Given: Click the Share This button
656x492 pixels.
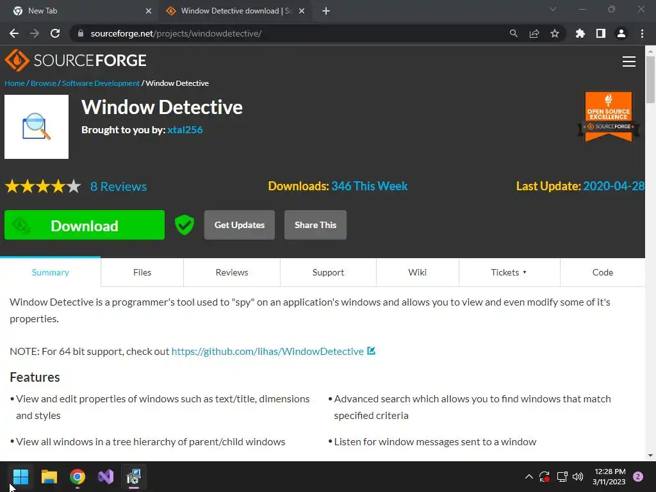Looking at the screenshot, I should (x=315, y=225).
